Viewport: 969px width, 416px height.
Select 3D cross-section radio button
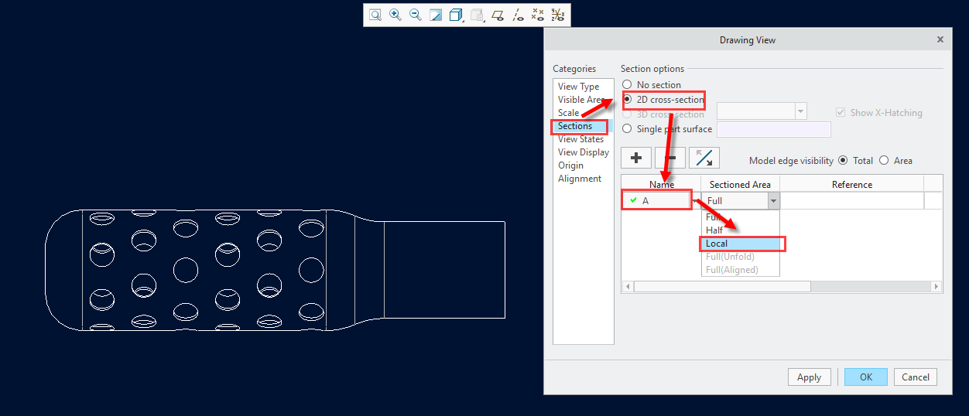[627, 114]
